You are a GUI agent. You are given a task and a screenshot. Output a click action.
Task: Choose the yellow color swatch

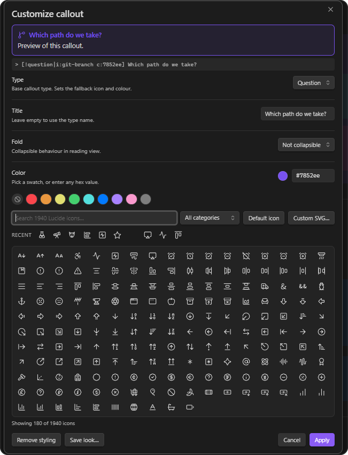(x=60, y=199)
